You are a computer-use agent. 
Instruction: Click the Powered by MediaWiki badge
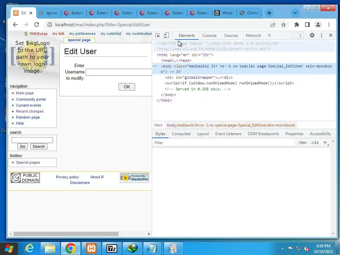[134, 178]
